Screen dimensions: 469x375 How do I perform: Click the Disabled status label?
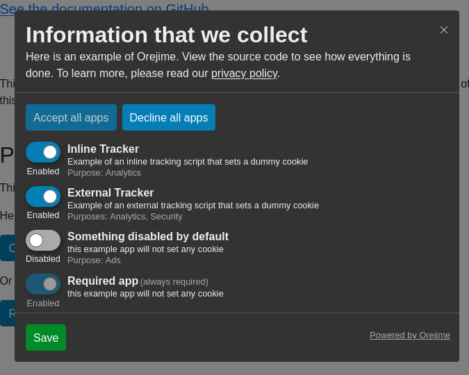point(43,258)
